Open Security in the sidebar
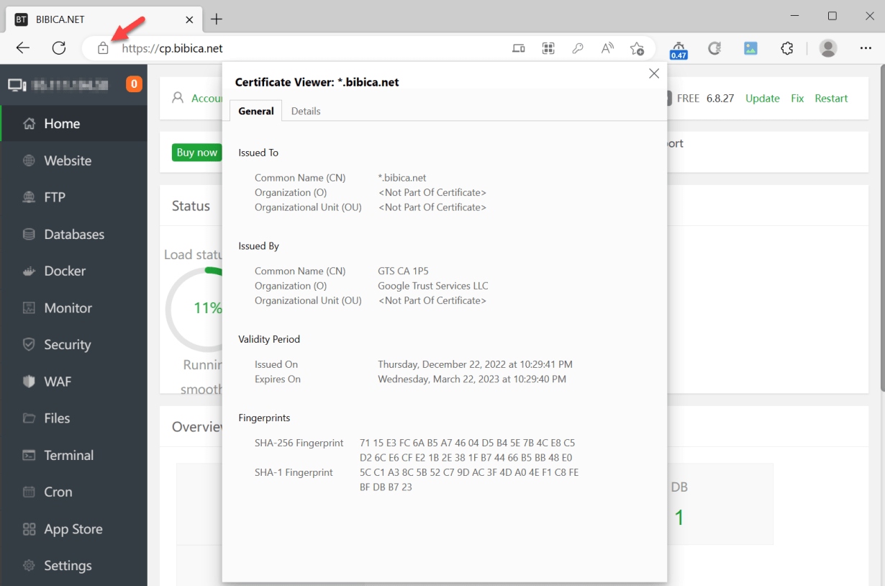This screenshot has height=586, width=885. pos(74,344)
